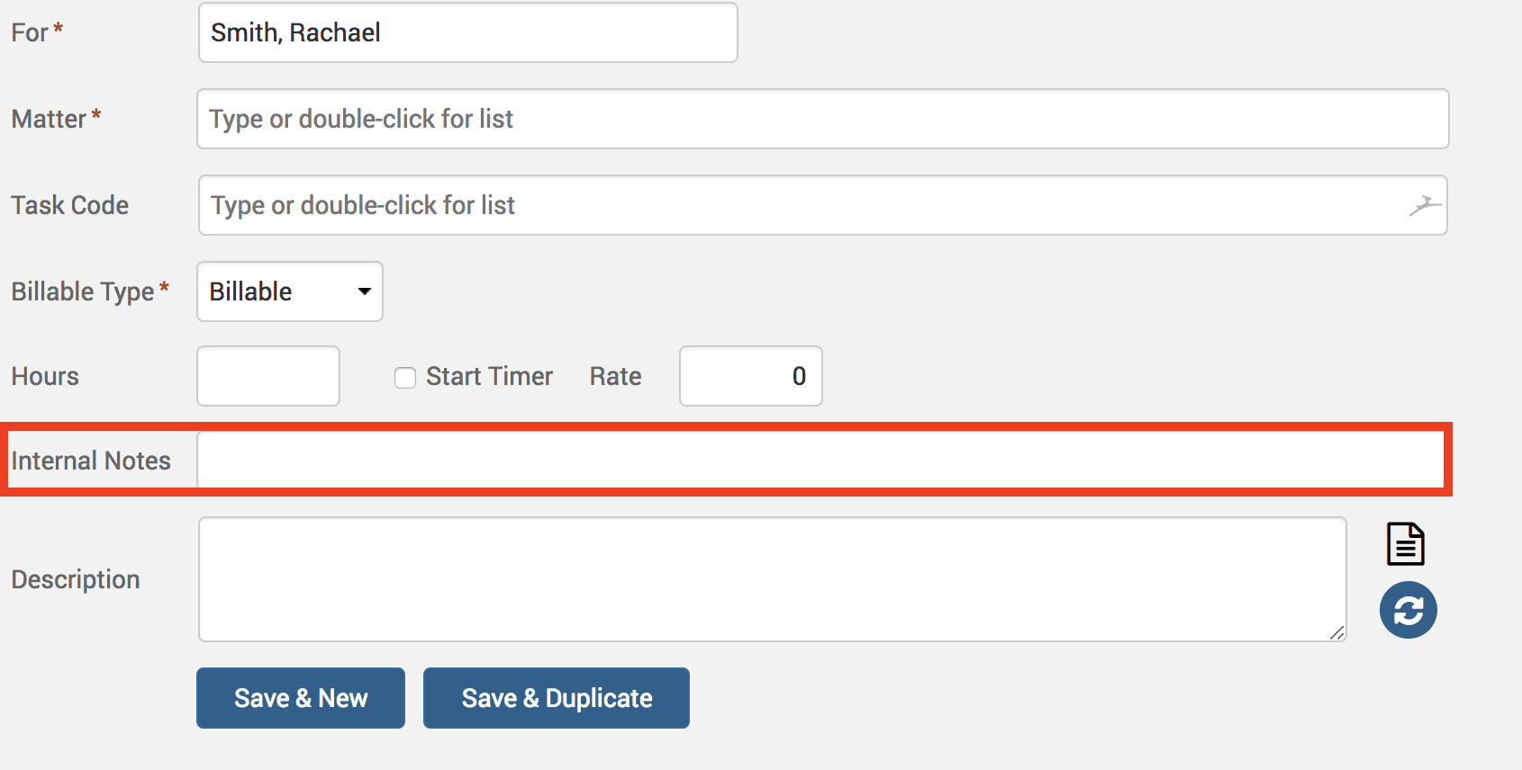Focus the Matter input field
The height and width of the screenshot is (770, 1522).
(822, 119)
